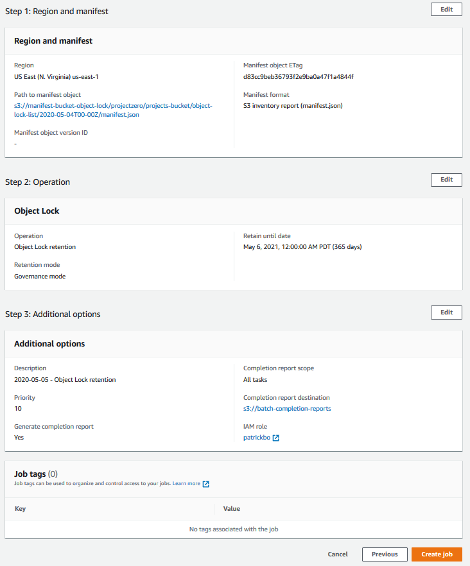
Task: Edit Step 2 Operation settings
Action: pos(446,180)
